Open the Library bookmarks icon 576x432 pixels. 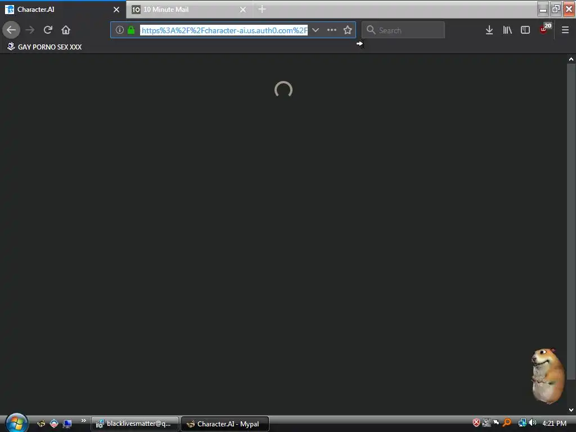pyautogui.click(x=507, y=30)
